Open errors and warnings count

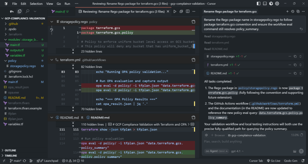click(73, 161)
